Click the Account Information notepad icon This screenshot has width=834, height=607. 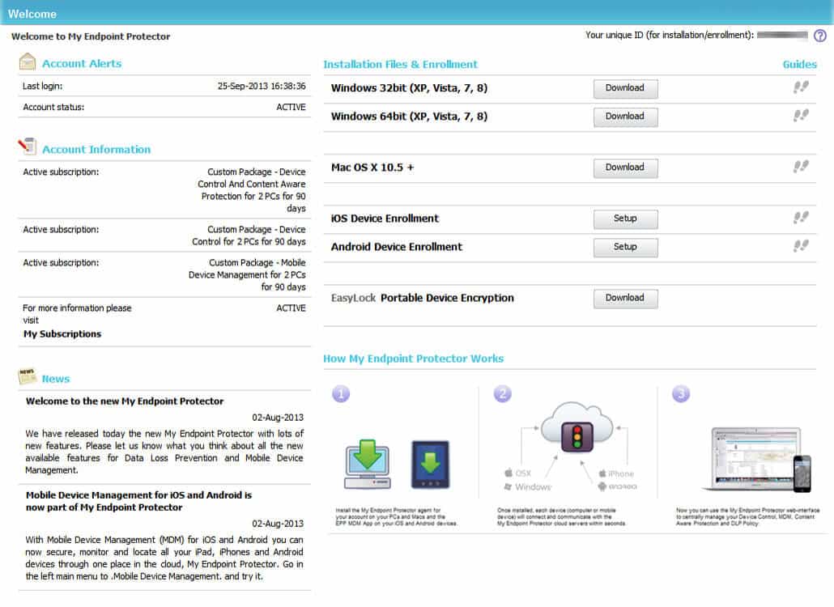coord(28,146)
